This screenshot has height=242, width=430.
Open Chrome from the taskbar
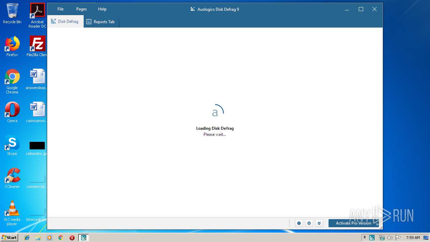[x=61, y=238]
